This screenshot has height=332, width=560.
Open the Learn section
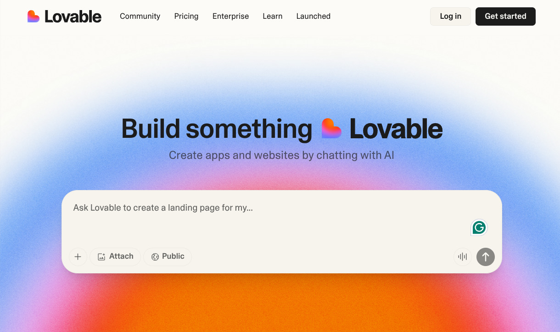coord(272,16)
